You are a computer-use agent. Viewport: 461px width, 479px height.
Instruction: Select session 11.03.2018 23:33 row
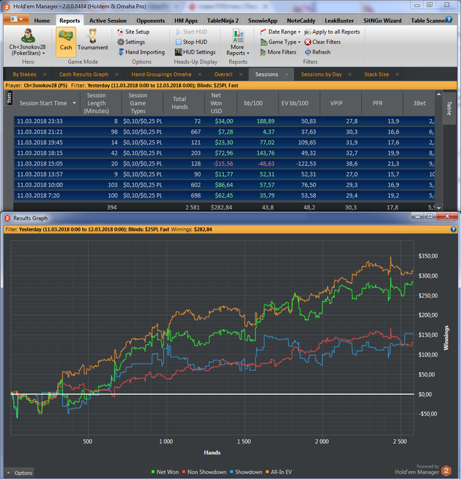[x=224, y=121]
